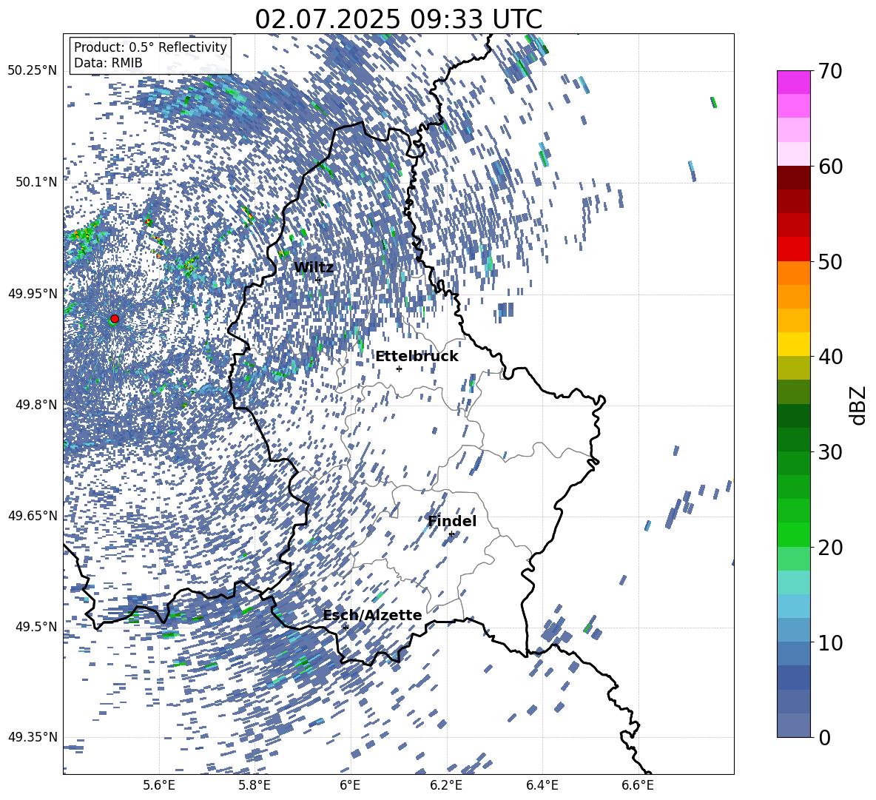Click the colorbar value 30 label

click(830, 452)
